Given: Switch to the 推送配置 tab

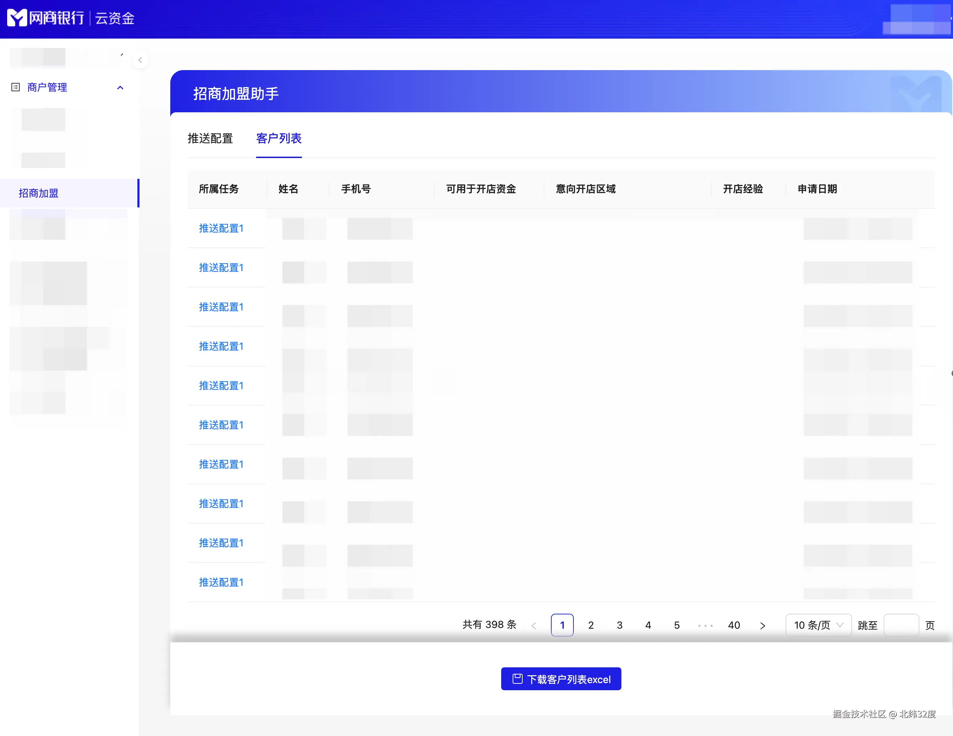Looking at the screenshot, I should (x=210, y=138).
